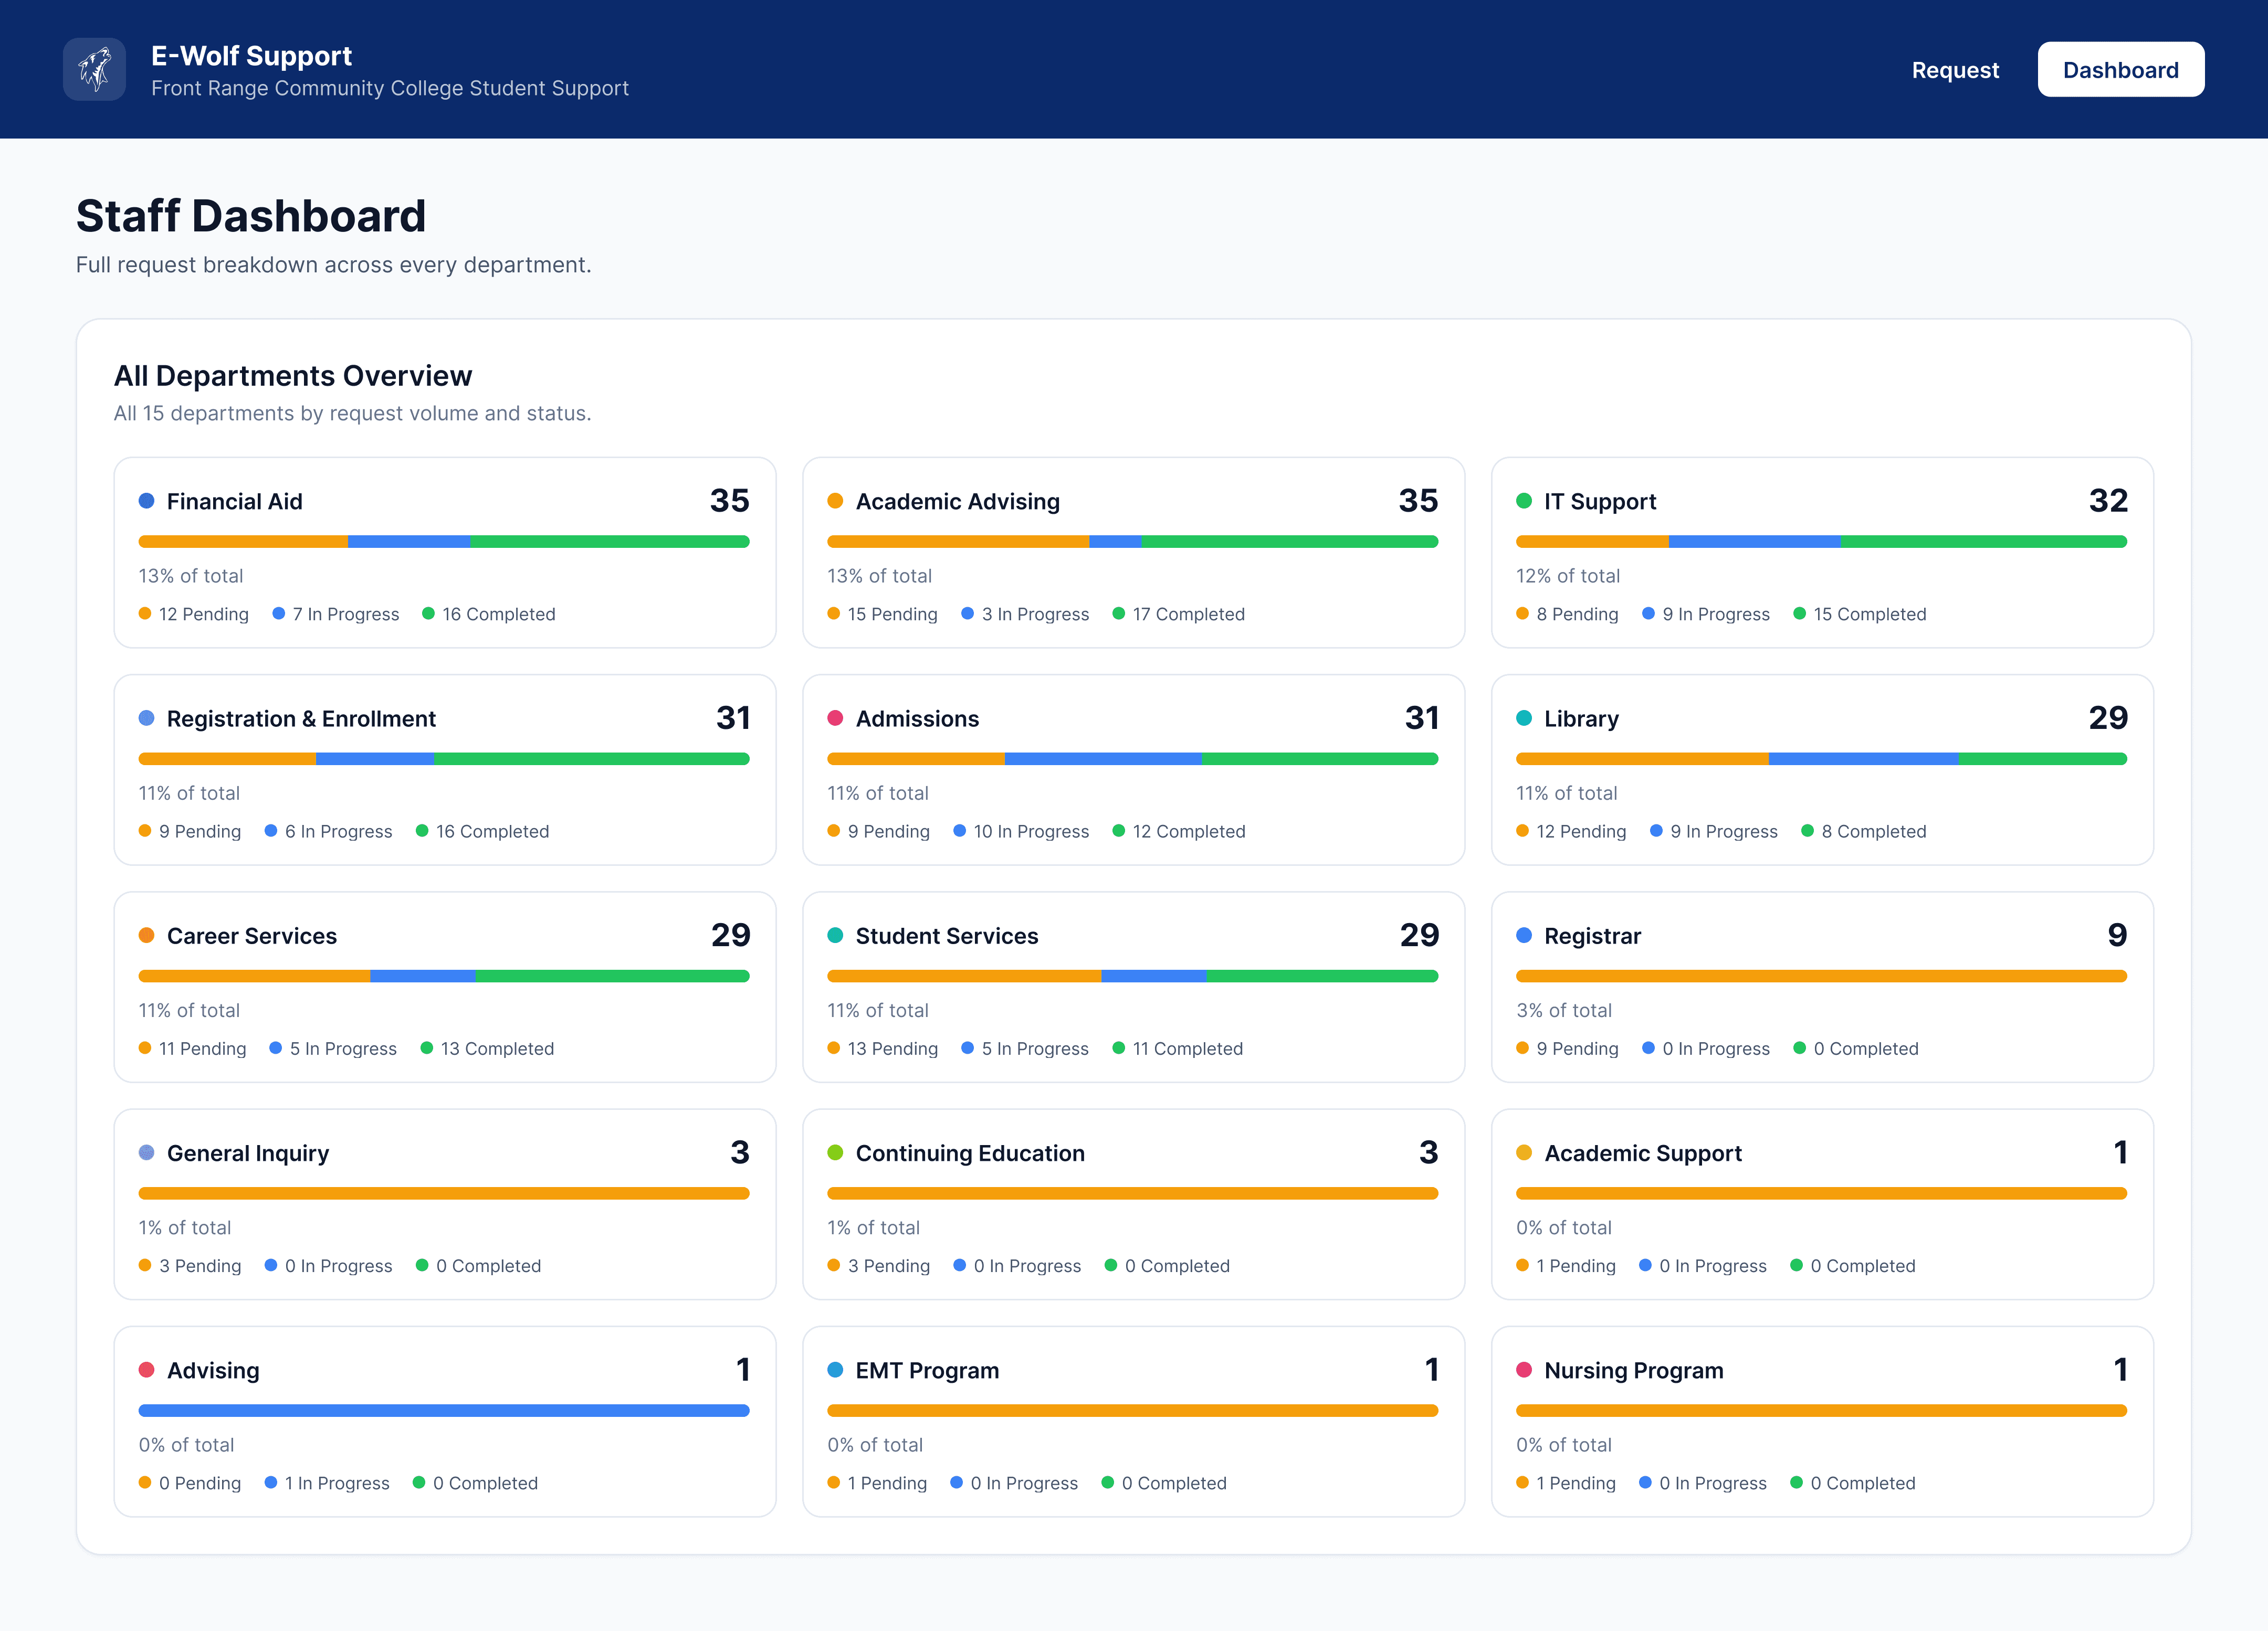Image resolution: width=2268 pixels, height=1631 pixels.
Task: Click the dot beside Registration & Enrollment
Action: click(147, 717)
